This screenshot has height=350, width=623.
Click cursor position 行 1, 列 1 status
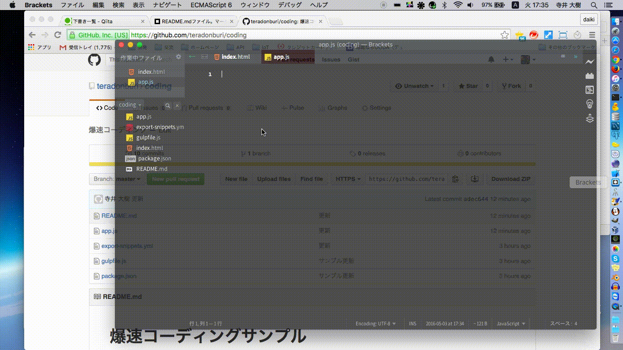206,324
